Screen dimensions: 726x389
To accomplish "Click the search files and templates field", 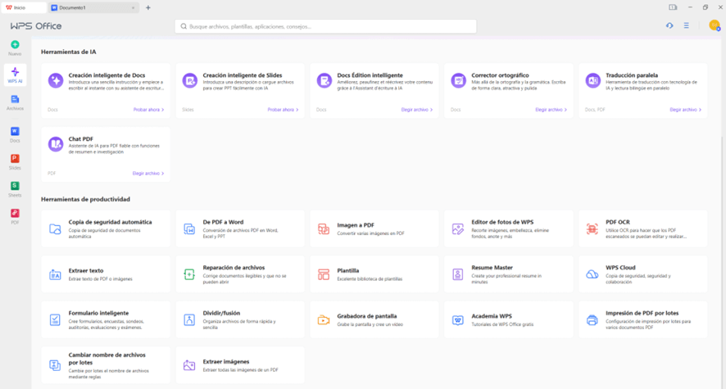I will point(325,26).
